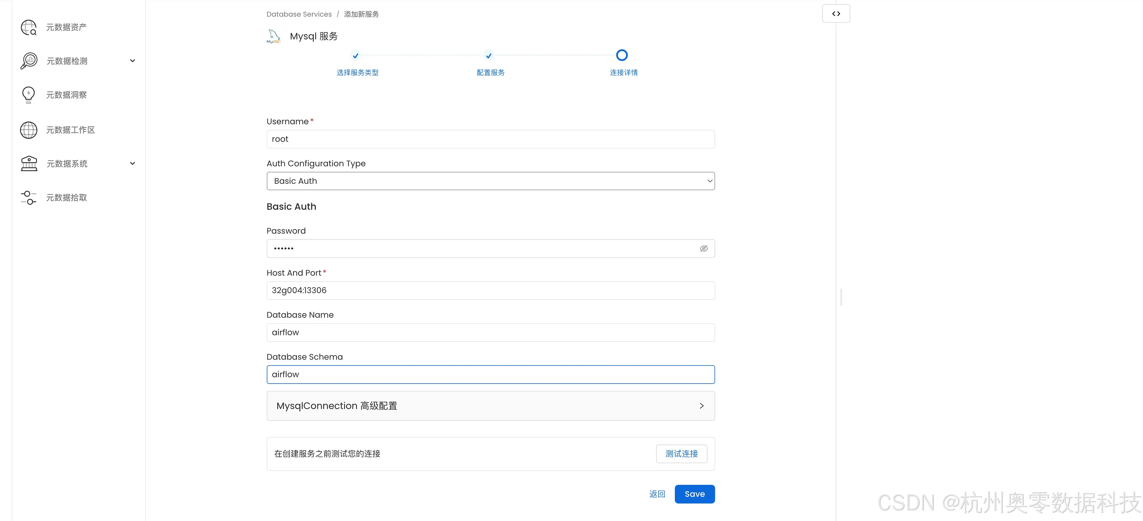This screenshot has height=521, width=1143.
Task: Open the Auth Configuration Type dropdown
Action: pyautogui.click(x=490, y=181)
